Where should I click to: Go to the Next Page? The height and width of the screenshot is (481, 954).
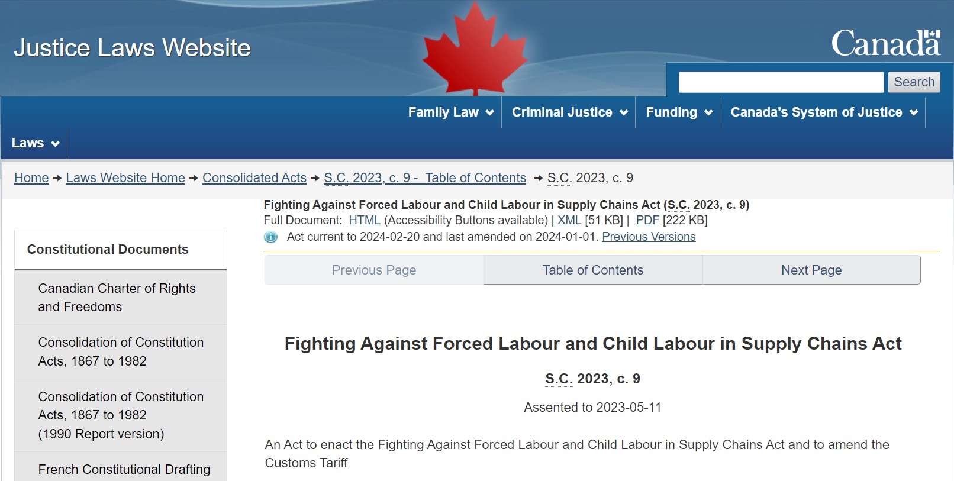[x=811, y=270]
